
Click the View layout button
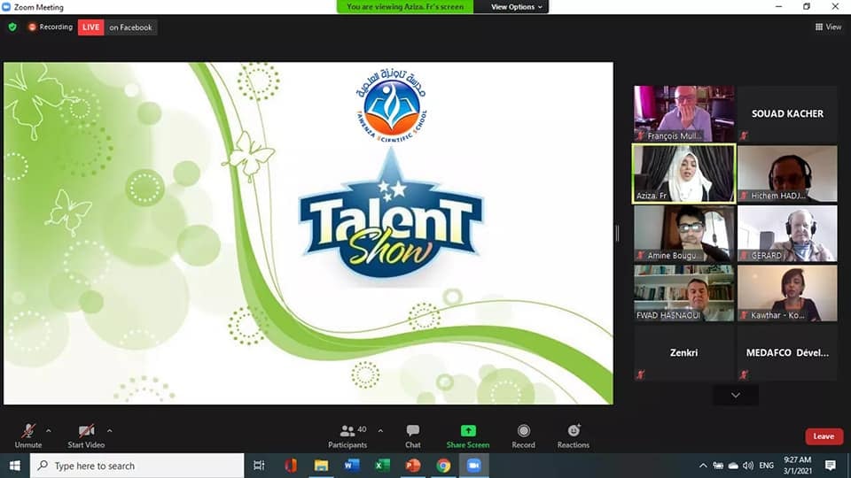pyautogui.click(x=828, y=27)
